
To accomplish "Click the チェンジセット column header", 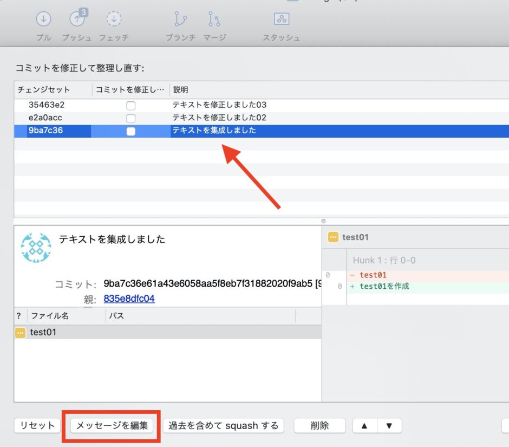I will 43,89.
